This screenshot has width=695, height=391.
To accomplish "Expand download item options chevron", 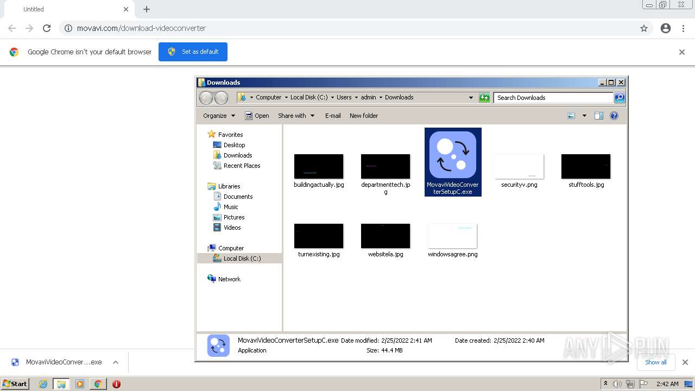I will click(115, 362).
